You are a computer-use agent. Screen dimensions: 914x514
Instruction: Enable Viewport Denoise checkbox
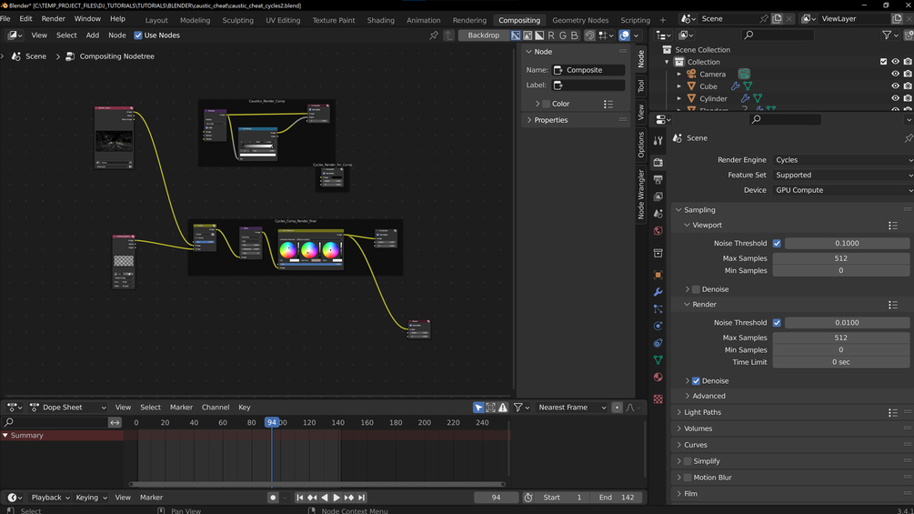(696, 289)
